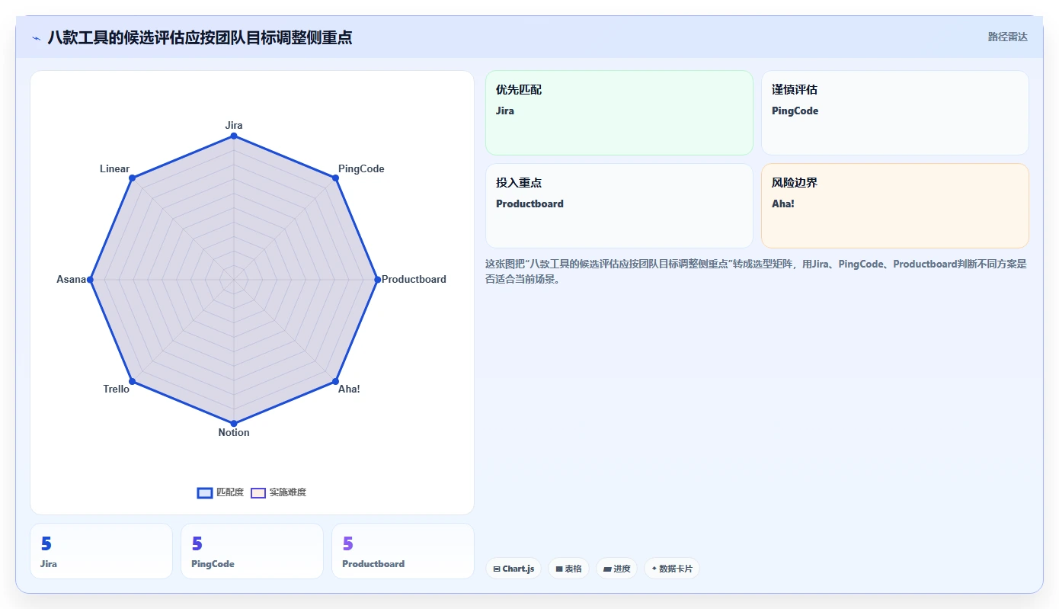Image resolution: width=1059 pixels, height=609 pixels.
Task: Click the header icon beside the title
Action: coord(36,37)
